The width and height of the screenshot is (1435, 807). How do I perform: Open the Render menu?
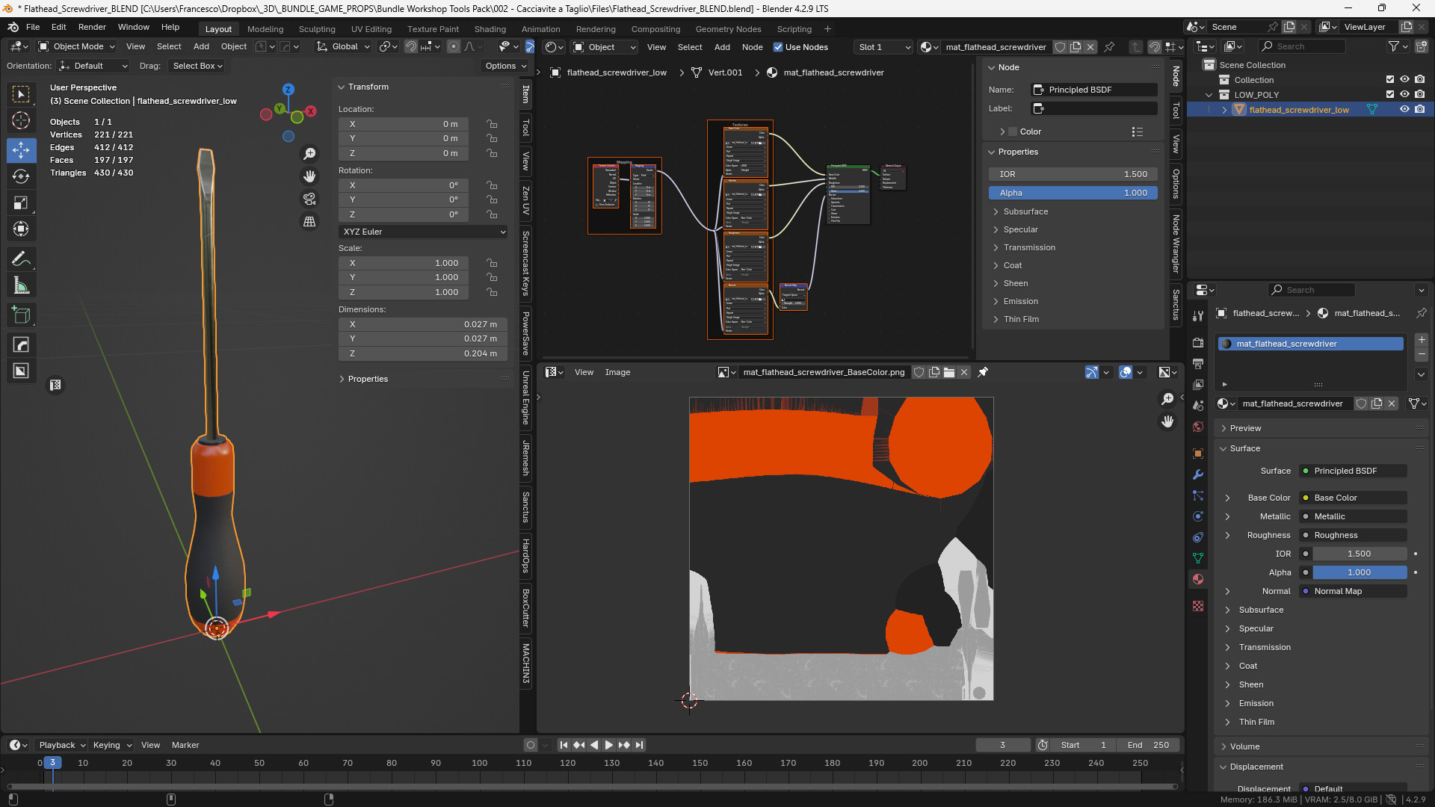point(92,27)
